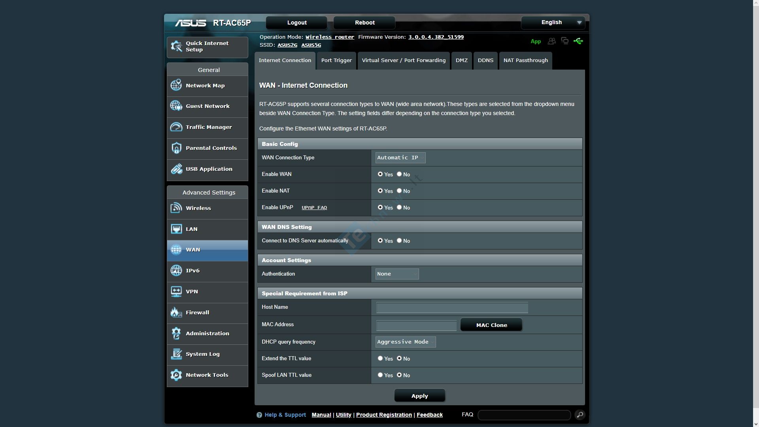This screenshot has width=759, height=427.
Task: Click the MAC Address input field
Action: [416, 325]
